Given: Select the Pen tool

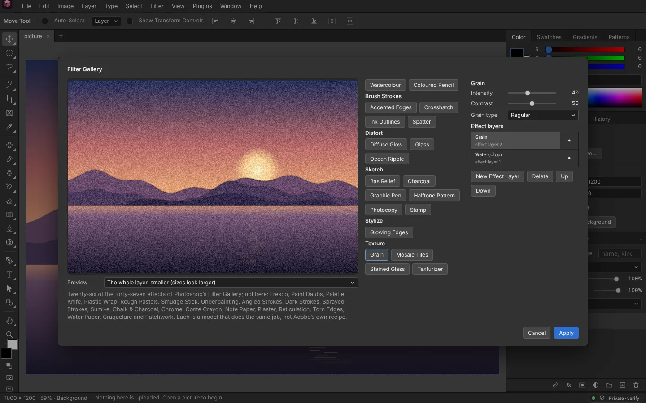Looking at the screenshot, I should click(x=9, y=261).
